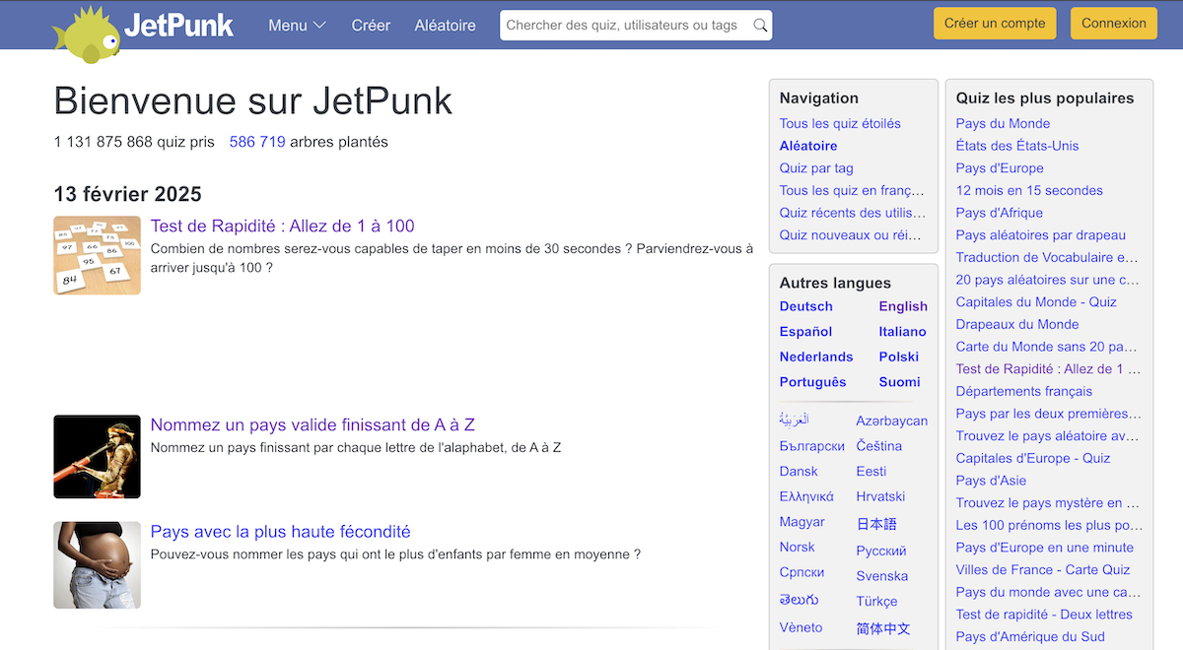Switch language to Polski

pos(899,357)
